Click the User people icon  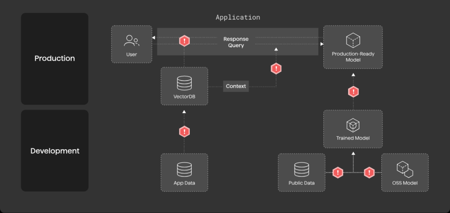(x=132, y=41)
